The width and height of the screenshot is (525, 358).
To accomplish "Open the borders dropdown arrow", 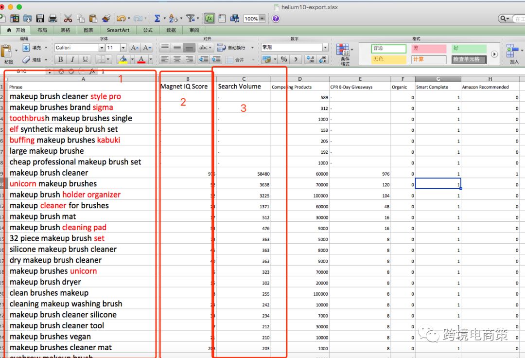I will click(x=108, y=60).
